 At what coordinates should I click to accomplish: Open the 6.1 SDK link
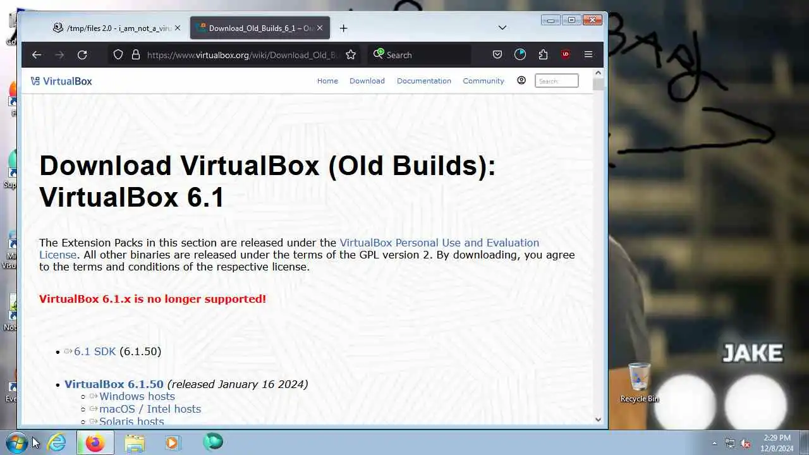pyautogui.click(x=95, y=351)
